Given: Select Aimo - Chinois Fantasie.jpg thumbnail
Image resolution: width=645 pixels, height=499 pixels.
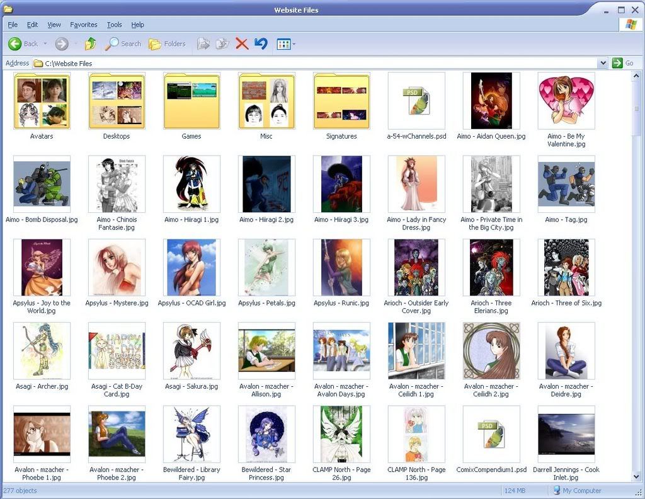Looking at the screenshot, I should pos(117,184).
